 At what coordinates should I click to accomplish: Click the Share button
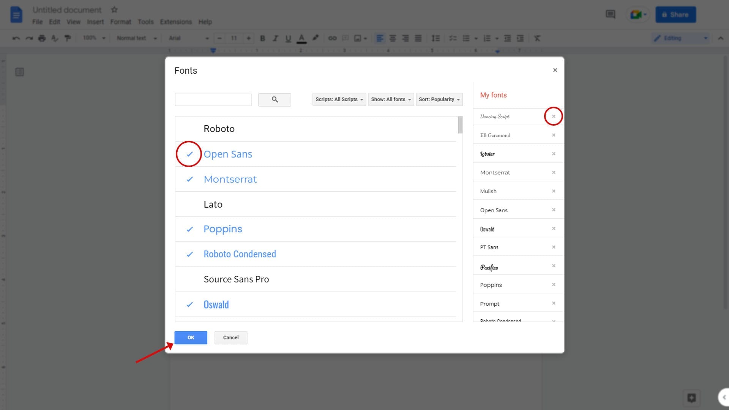click(x=676, y=15)
